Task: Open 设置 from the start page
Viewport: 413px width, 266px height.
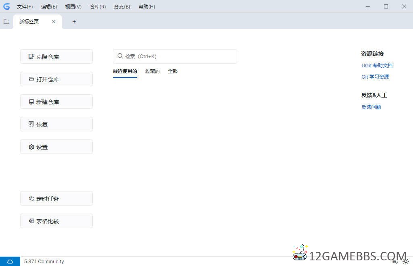Action: tap(56, 147)
